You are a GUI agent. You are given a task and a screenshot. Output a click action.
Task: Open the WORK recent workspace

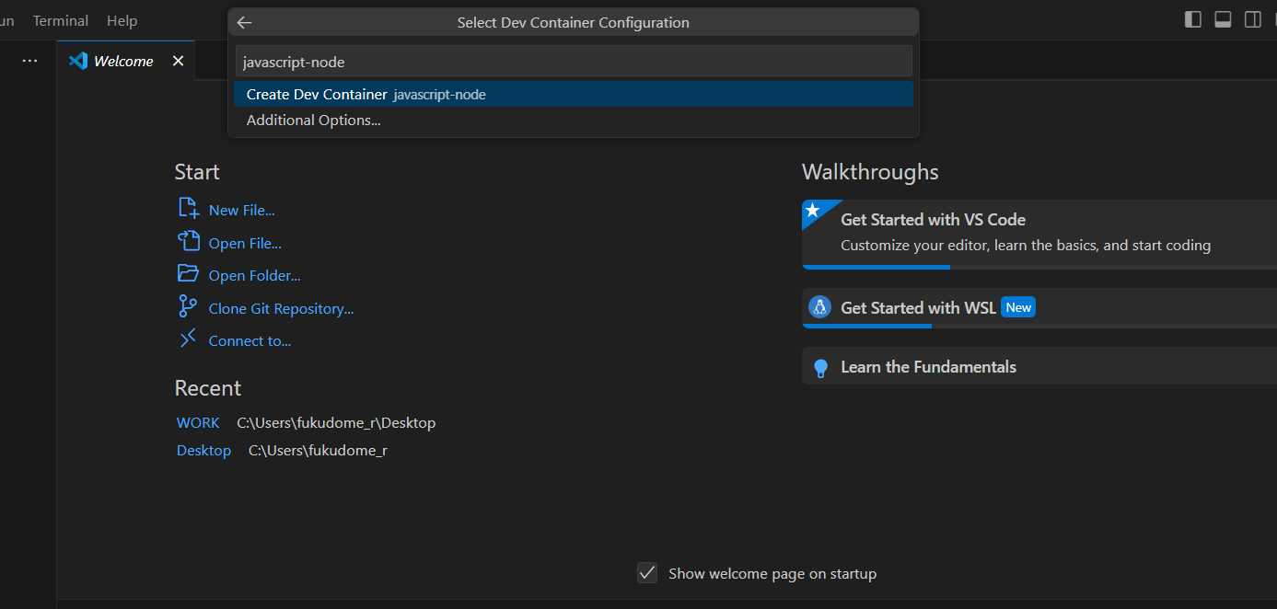[x=197, y=422]
